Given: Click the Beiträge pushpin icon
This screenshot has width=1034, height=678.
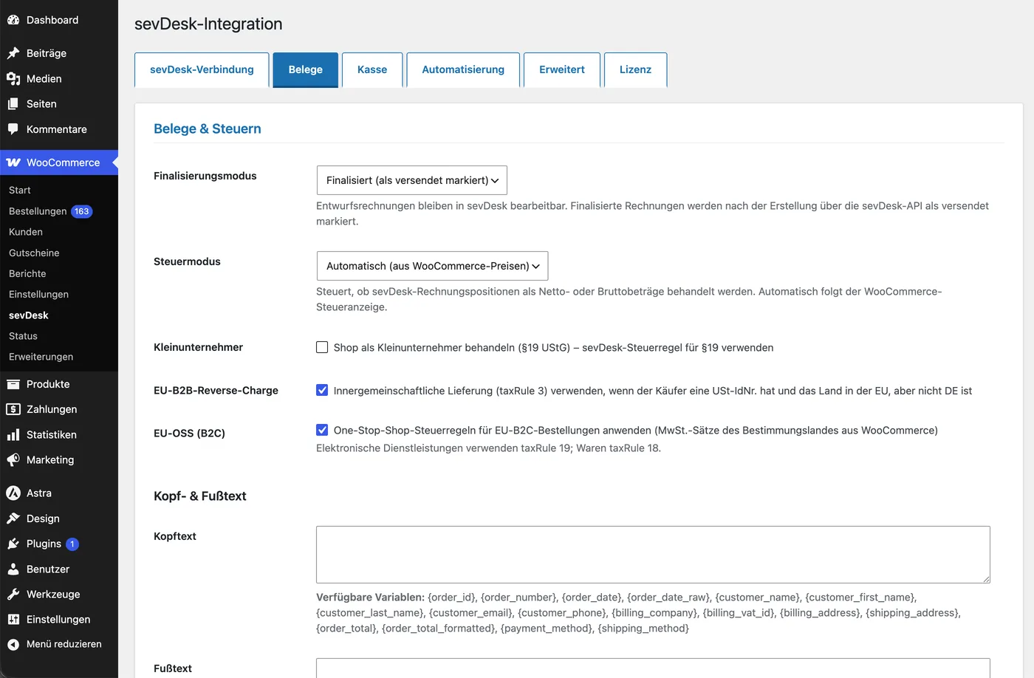Looking at the screenshot, I should 13,53.
